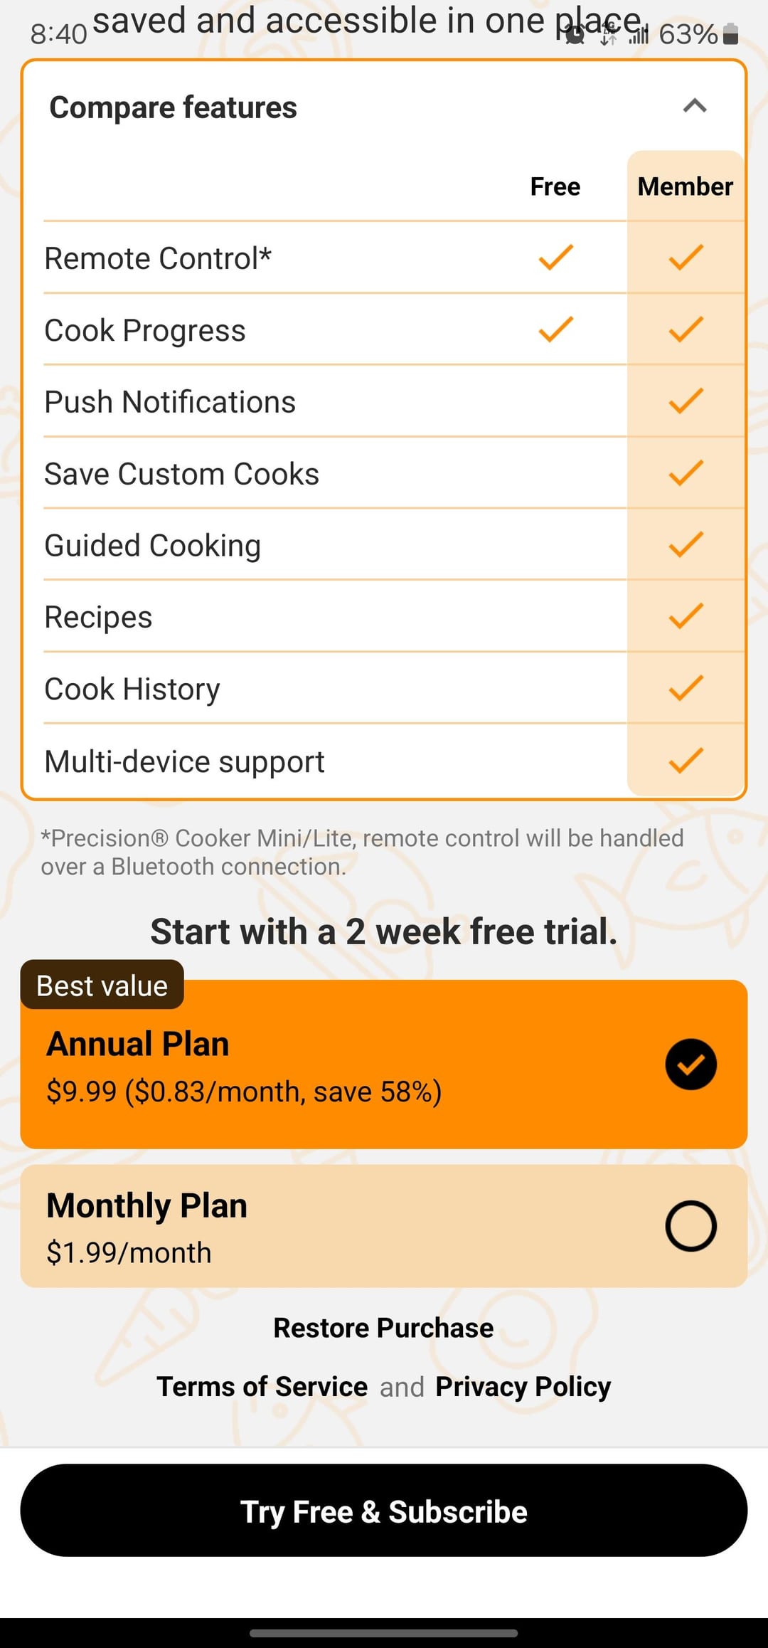This screenshot has width=768, height=1648.
Task: Open the Privacy Policy link
Action: tap(523, 1387)
